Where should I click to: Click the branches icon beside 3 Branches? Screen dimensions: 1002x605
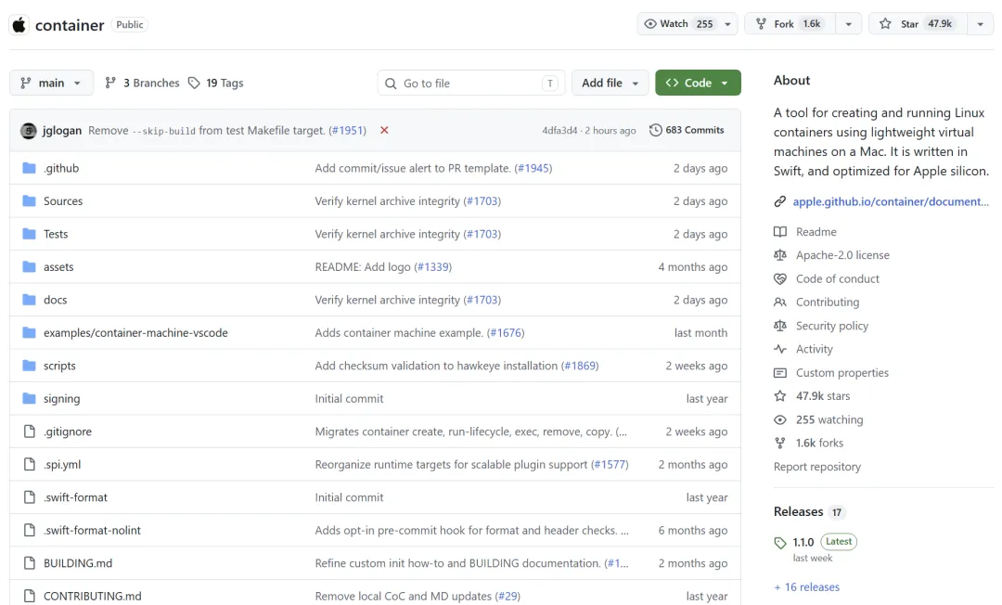tap(110, 83)
